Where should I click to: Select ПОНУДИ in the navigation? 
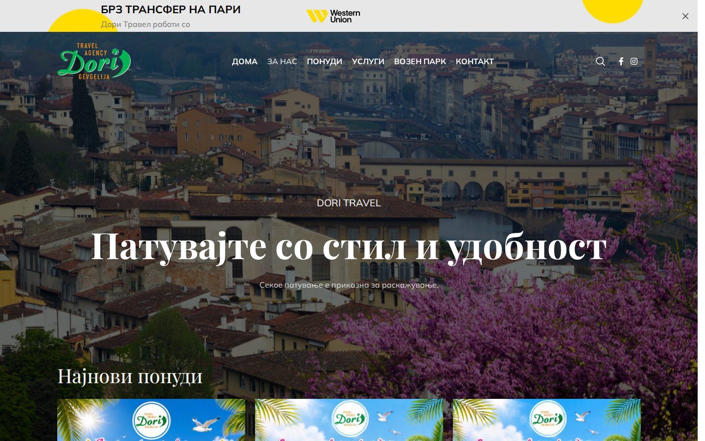coord(325,61)
